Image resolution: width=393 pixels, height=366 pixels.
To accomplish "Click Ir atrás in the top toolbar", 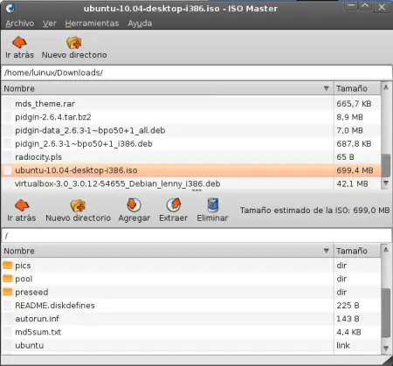I will (19, 47).
